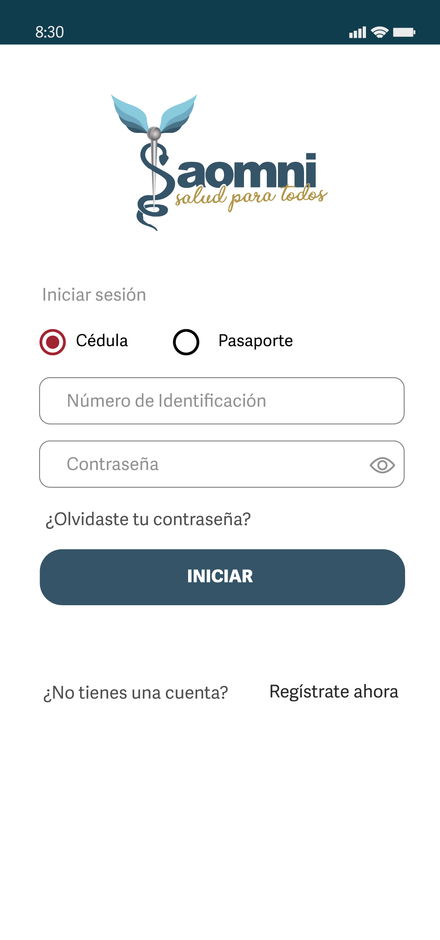Click the cellular signal strength icon
The width and height of the screenshot is (440, 940).
click(x=358, y=32)
